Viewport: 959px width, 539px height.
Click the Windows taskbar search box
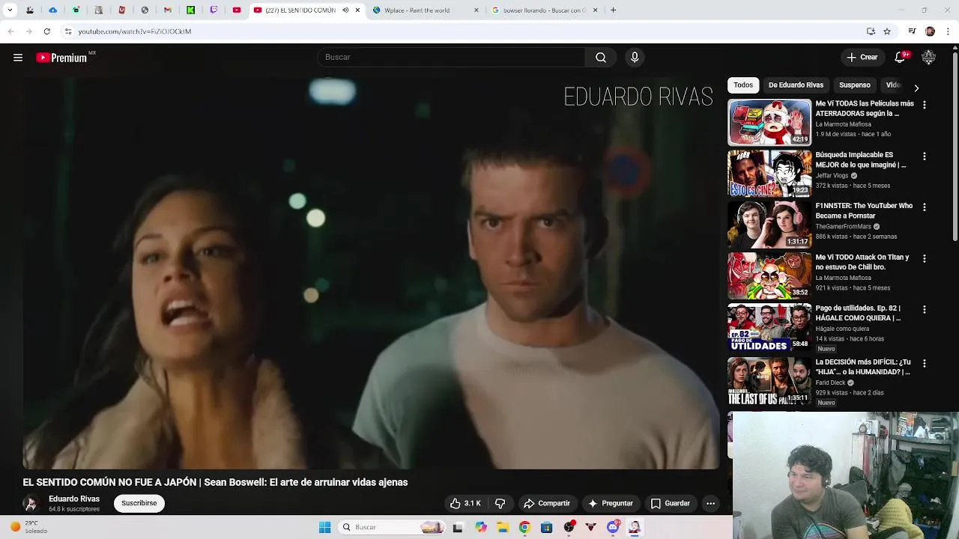[x=391, y=528]
